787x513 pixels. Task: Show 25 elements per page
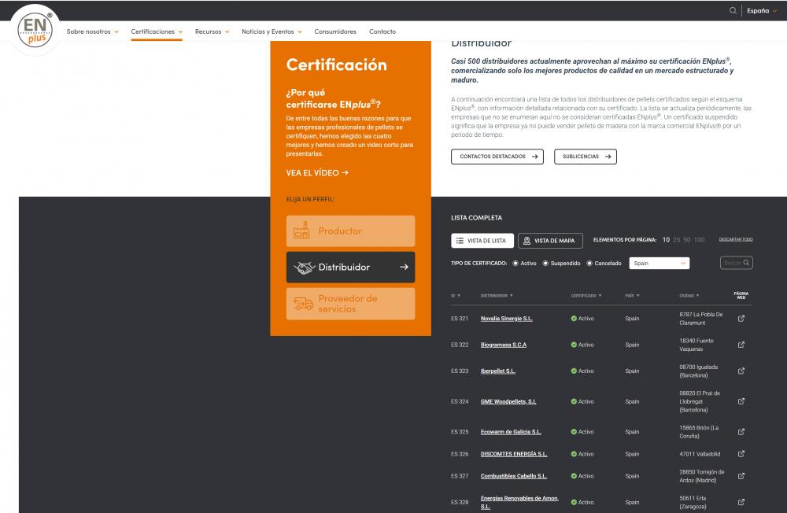tap(677, 240)
